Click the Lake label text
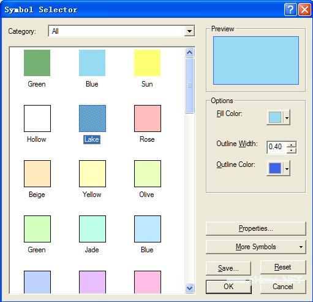Viewport: 313px width, 302px height. coord(92,139)
